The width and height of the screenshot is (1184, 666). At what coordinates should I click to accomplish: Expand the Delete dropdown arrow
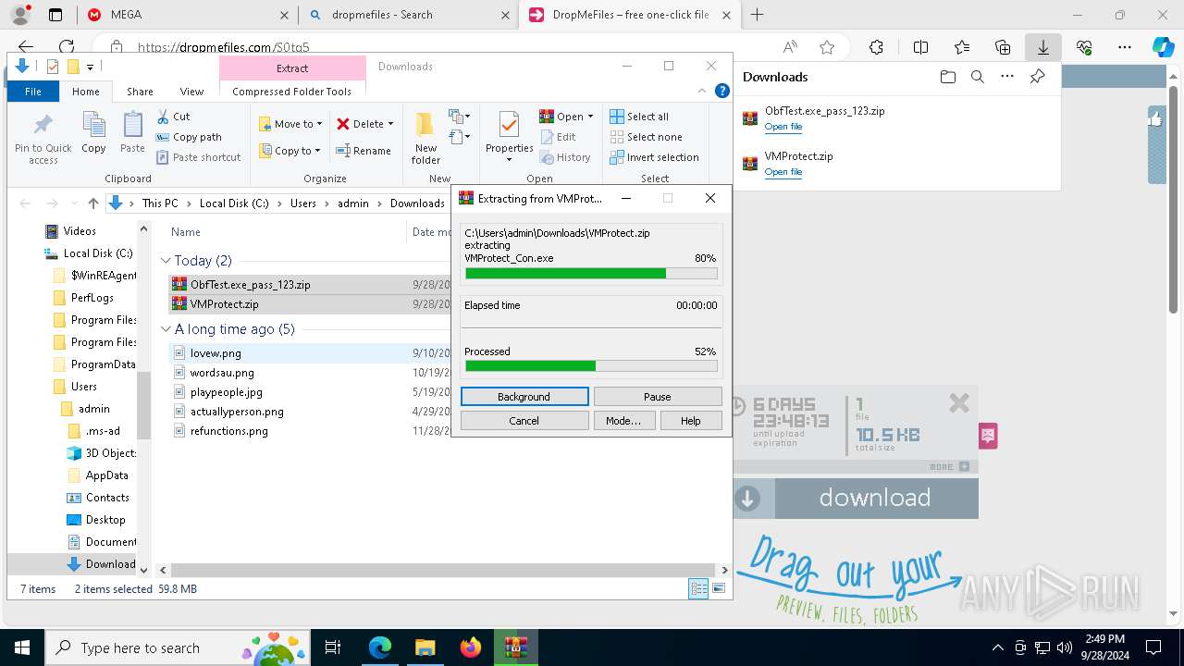pyautogui.click(x=390, y=124)
